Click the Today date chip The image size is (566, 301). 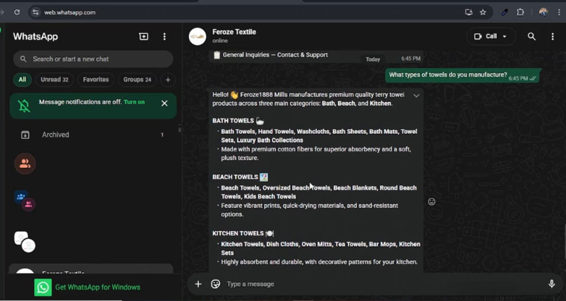coord(373,59)
